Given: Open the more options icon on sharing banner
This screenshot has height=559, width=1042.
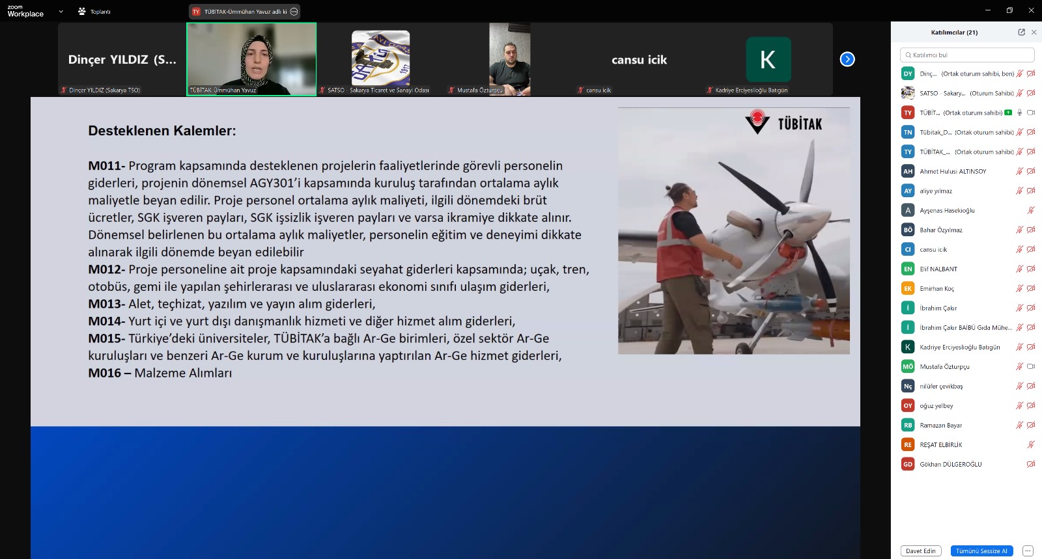Looking at the screenshot, I should pyautogui.click(x=294, y=12).
